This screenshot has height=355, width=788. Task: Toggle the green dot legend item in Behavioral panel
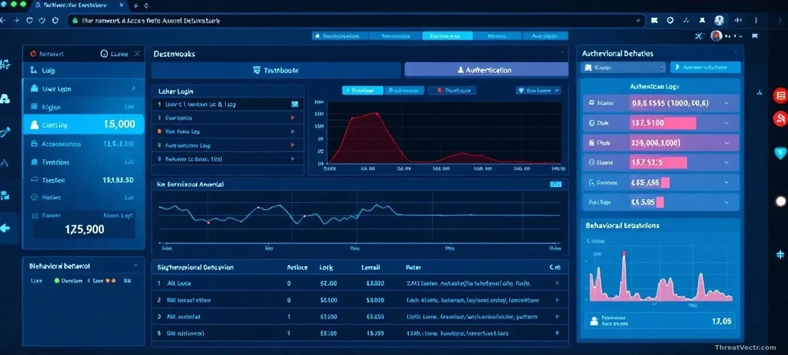tap(57, 281)
